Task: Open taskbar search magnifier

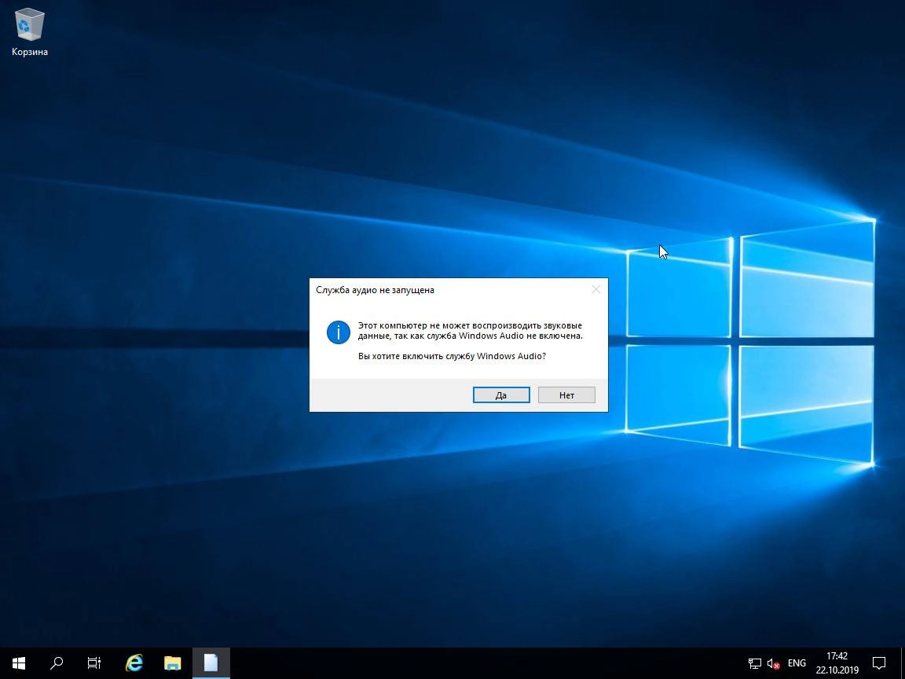Action: 56,662
